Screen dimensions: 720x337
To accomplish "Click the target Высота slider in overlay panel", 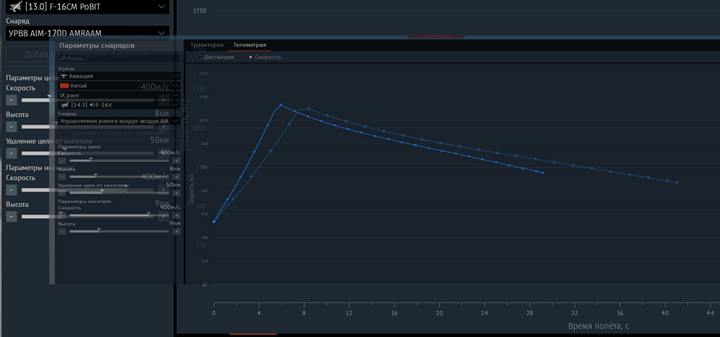I will [119, 176].
